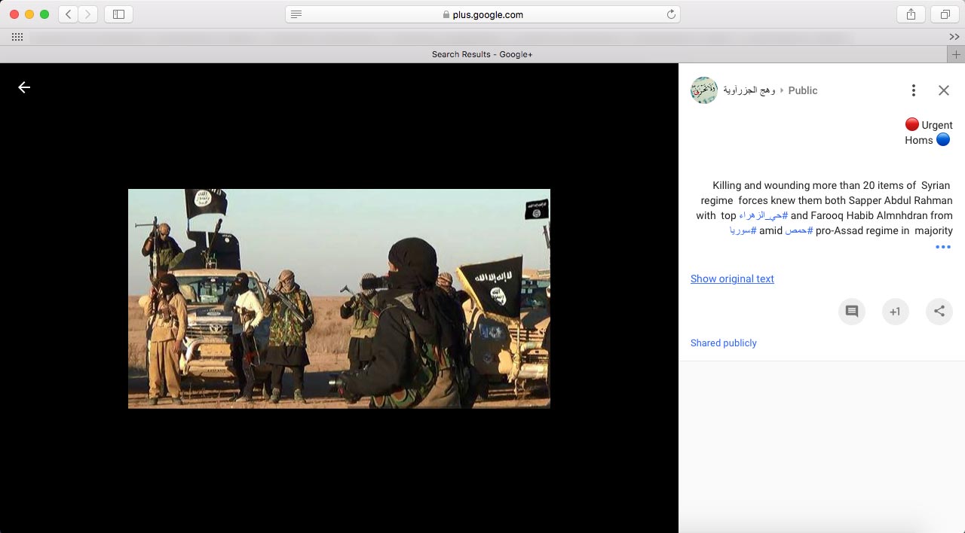This screenshot has height=533, width=965.
Task: Click the white back arrow over the photo
Action: (x=24, y=87)
